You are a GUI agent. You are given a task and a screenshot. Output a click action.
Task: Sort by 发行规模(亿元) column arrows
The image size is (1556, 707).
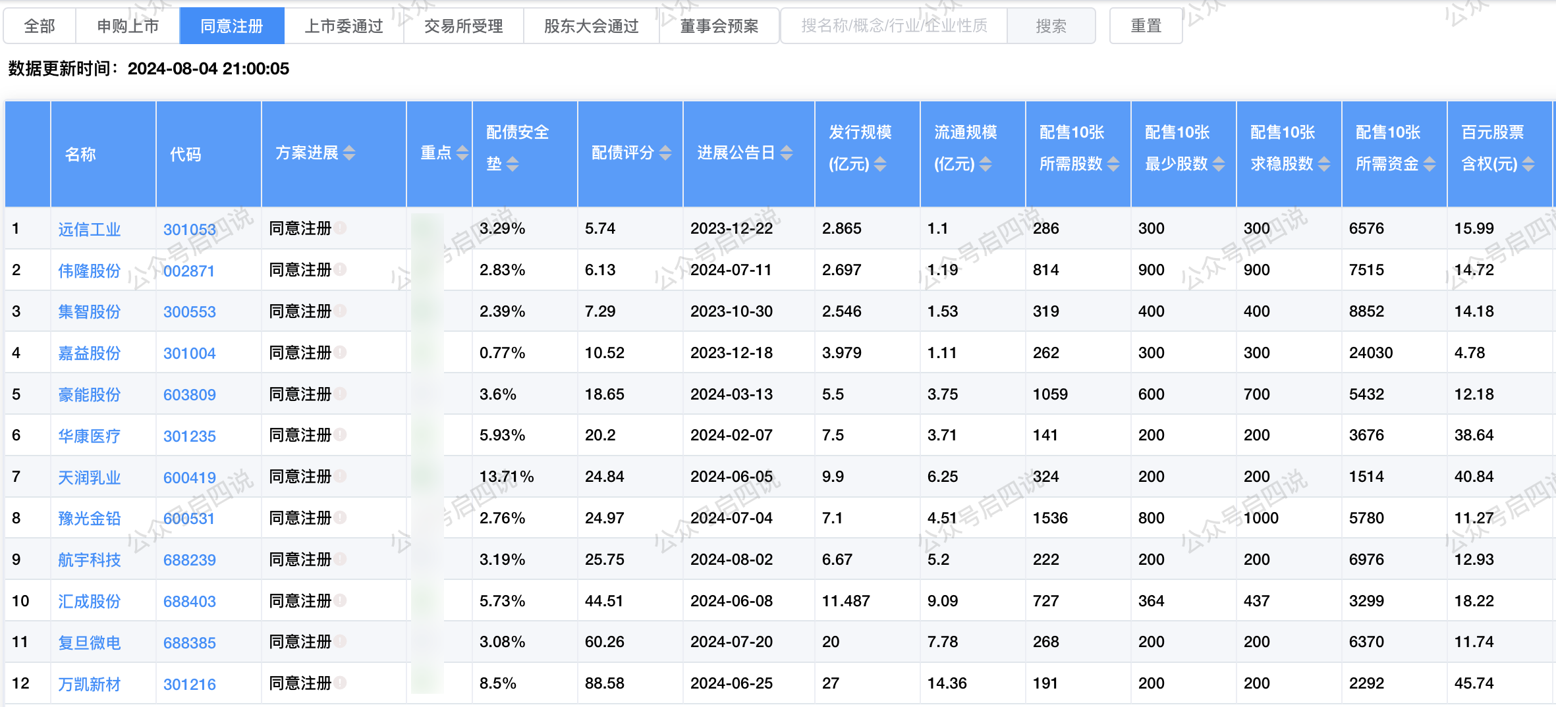880,164
